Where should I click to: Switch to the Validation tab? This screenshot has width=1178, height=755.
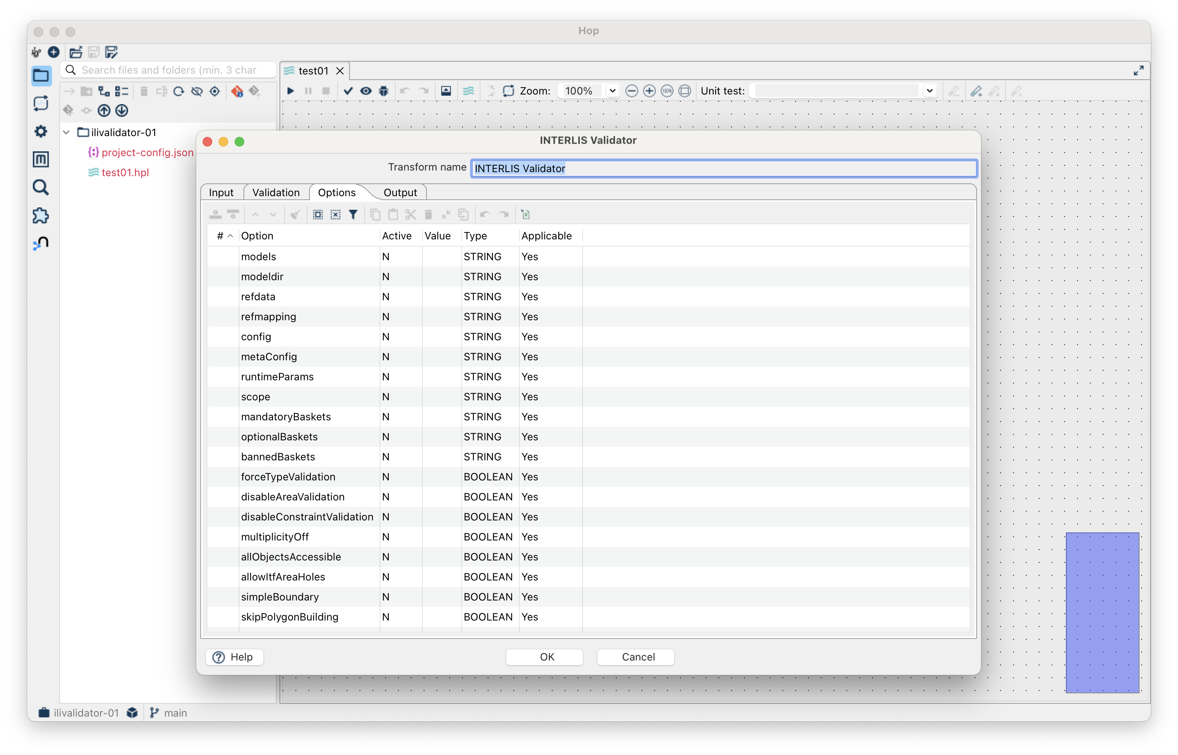(x=275, y=192)
